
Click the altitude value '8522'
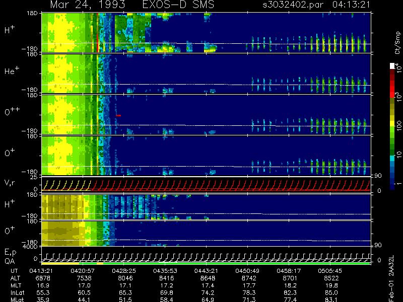tap(331, 278)
